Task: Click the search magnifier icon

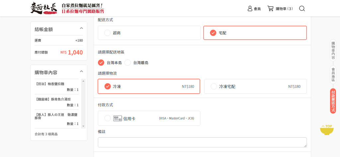Action: tap(302, 9)
